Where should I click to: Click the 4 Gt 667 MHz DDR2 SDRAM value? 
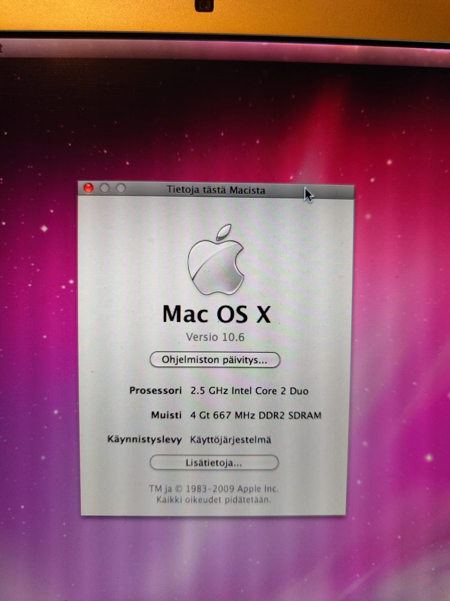tap(256, 416)
